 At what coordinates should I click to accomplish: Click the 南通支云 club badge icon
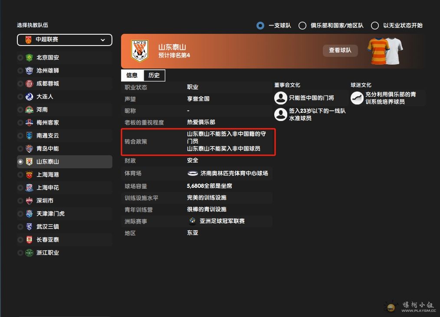click(x=29, y=135)
